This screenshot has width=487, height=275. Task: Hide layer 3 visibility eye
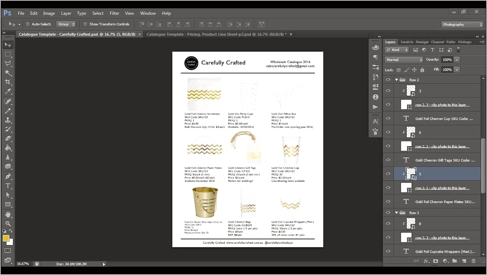pos(388,91)
